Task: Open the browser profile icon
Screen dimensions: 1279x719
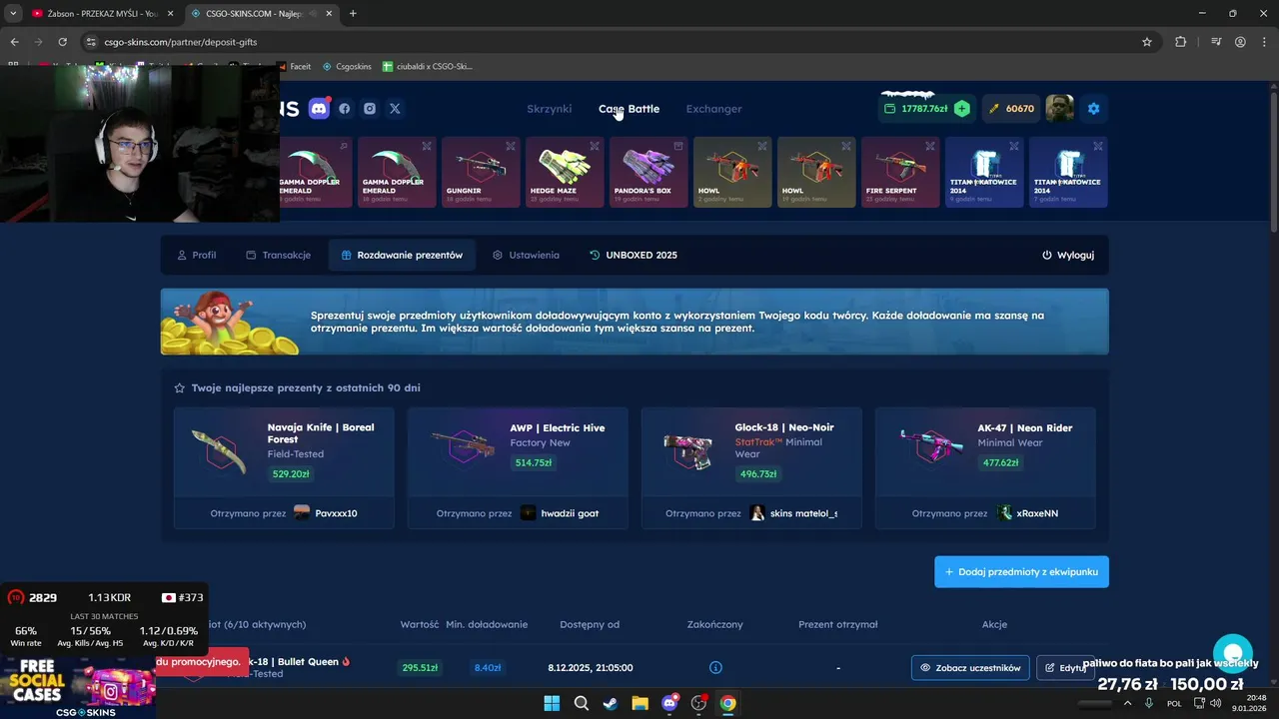Action: point(1240,42)
